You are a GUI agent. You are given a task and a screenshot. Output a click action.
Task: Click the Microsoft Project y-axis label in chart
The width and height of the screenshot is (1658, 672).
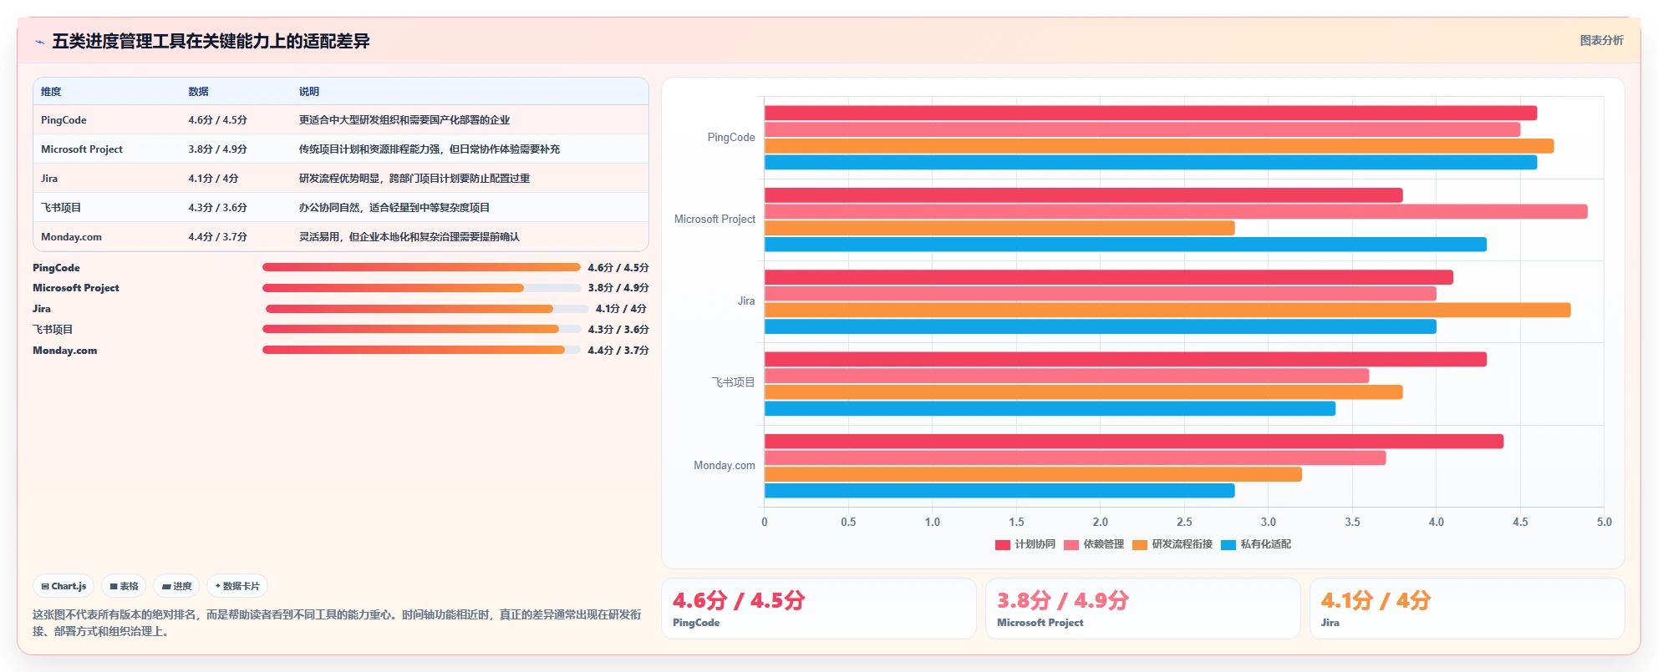[715, 219]
